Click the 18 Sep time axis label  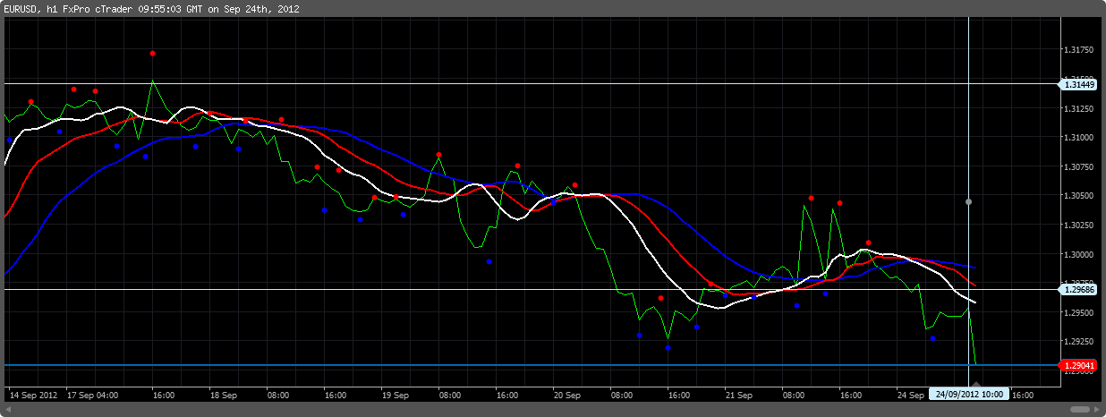click(x=223, y=394)
